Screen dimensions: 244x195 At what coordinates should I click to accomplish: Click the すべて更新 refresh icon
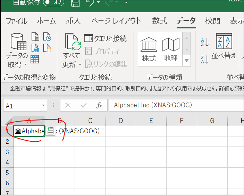[x=73, y=42]
